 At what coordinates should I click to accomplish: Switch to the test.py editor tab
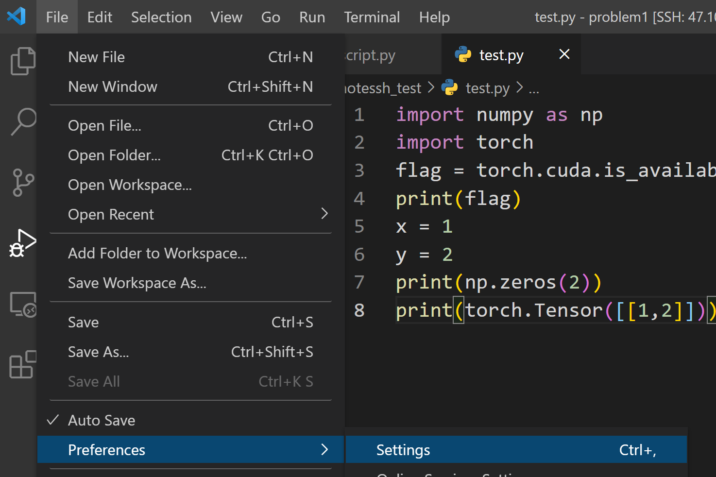(501, 55)
